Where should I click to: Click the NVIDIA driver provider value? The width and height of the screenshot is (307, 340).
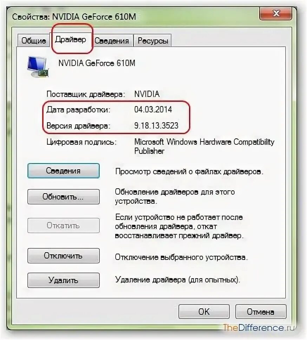[147, 94]
